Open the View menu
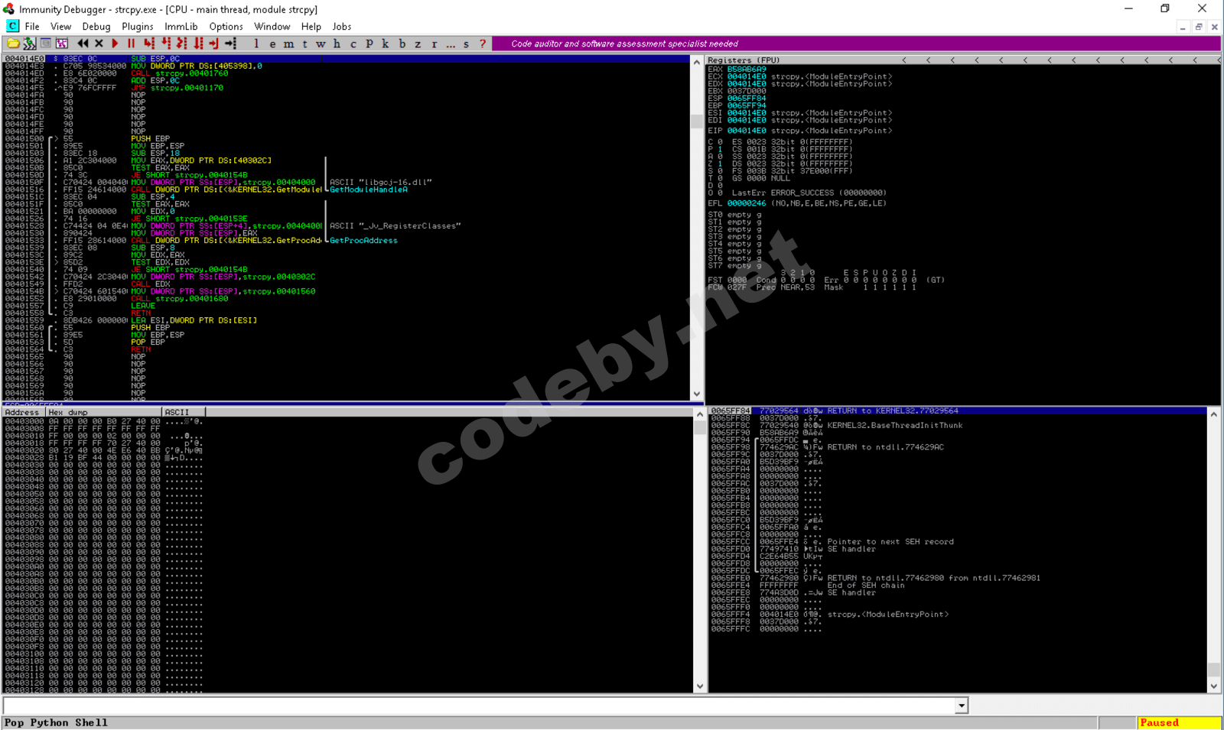This screenshot has height=730, width=1224. pos(60,26)
